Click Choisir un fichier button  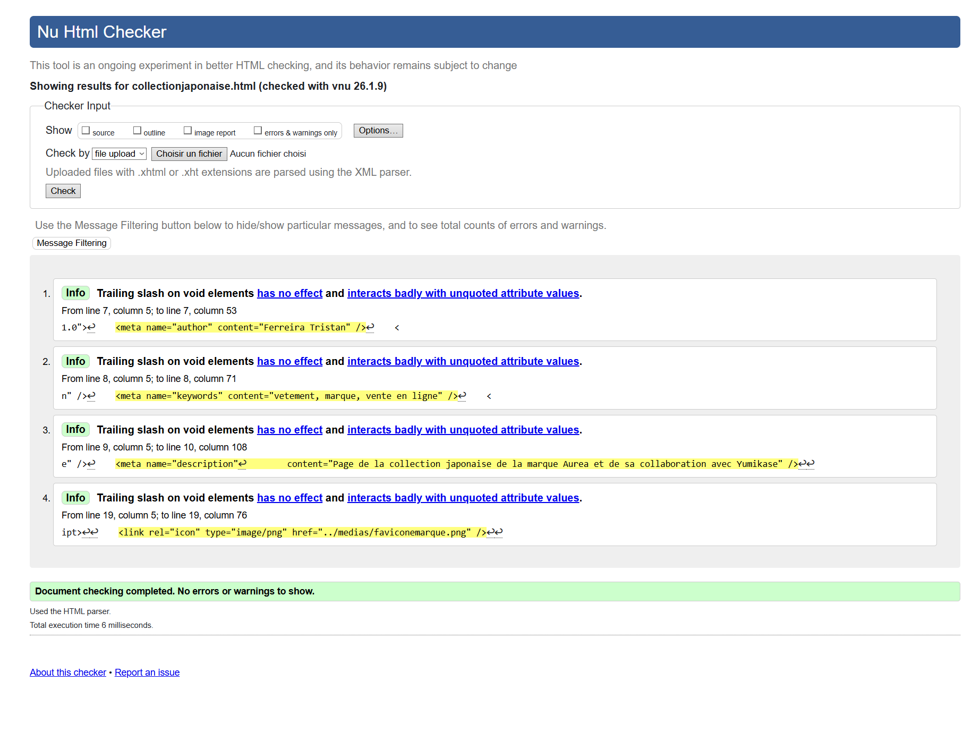189,154
